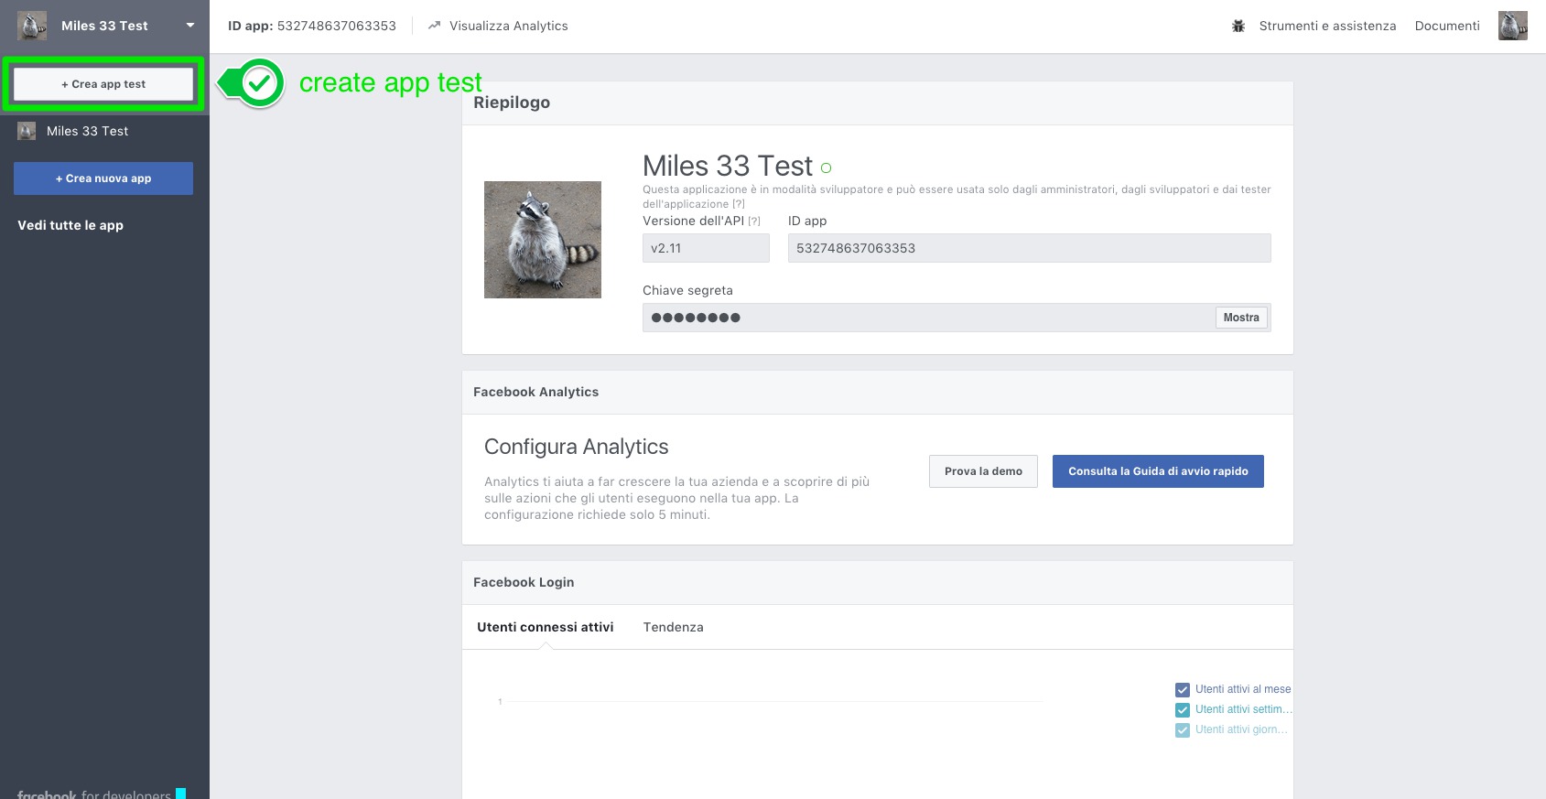
Task: Click Consulta la Guida di avvio rapido
Action: coord(1157,471)
